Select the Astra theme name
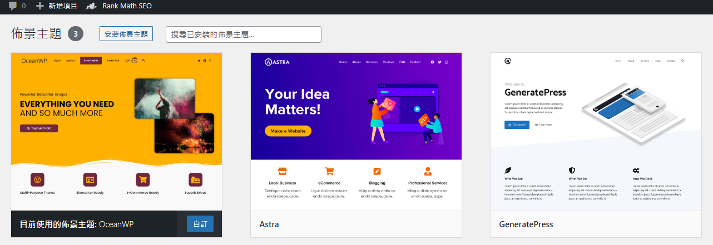This screenshot has width=713, height=245. pyautogui.click(x=269, y=224)
